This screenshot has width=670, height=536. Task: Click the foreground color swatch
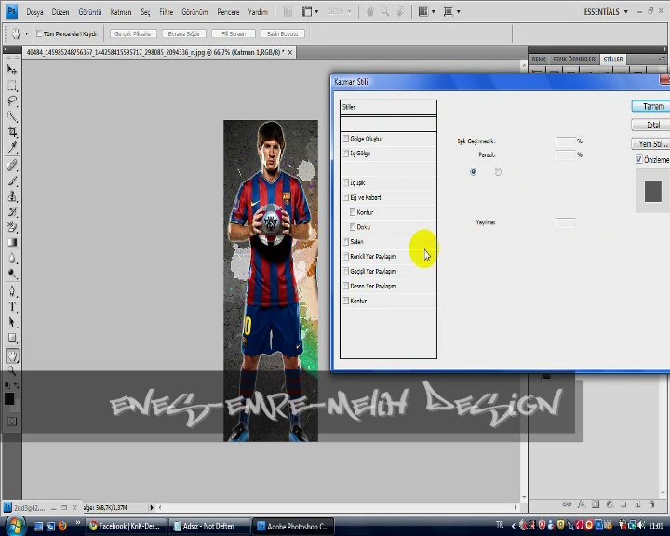[9, 399]
